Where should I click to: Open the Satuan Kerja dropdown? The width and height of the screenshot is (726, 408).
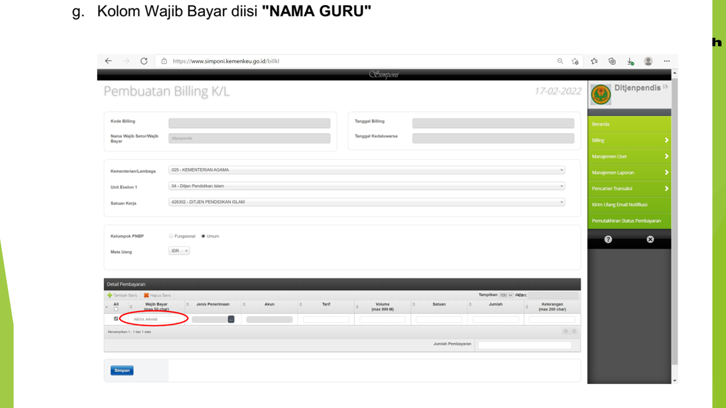click(x=366, y=202)
